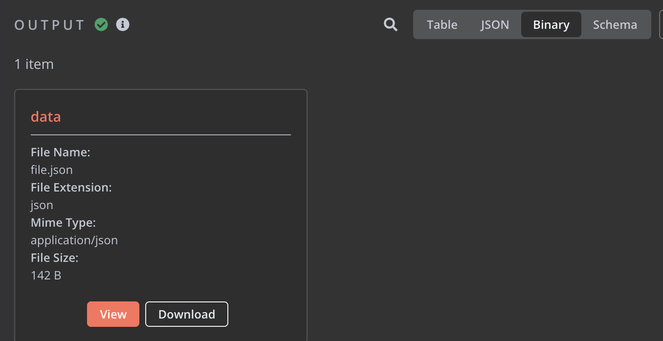Click the info icon beside OUTPUT
The image size is (663, 341).
(x=123, y=24)
